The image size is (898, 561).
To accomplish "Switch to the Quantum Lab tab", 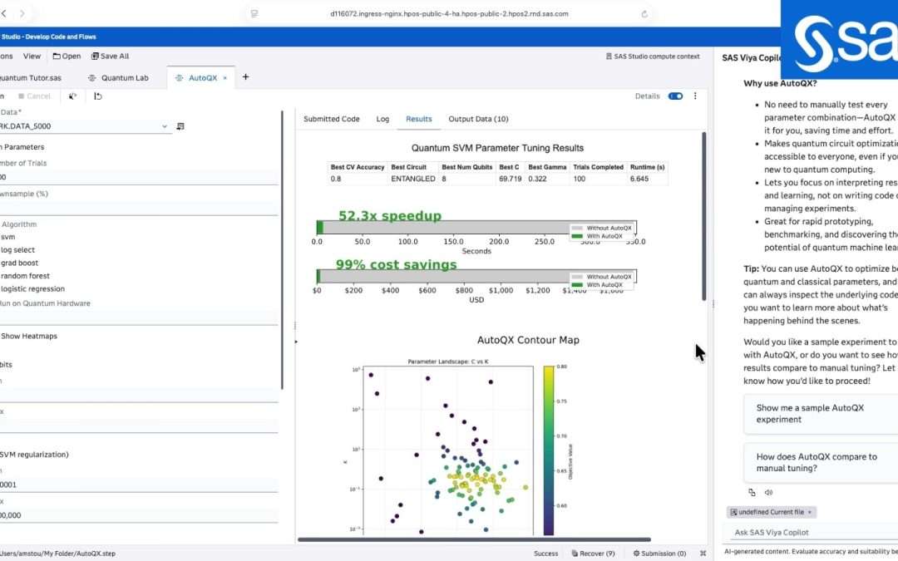I will (x=119, y=78).
